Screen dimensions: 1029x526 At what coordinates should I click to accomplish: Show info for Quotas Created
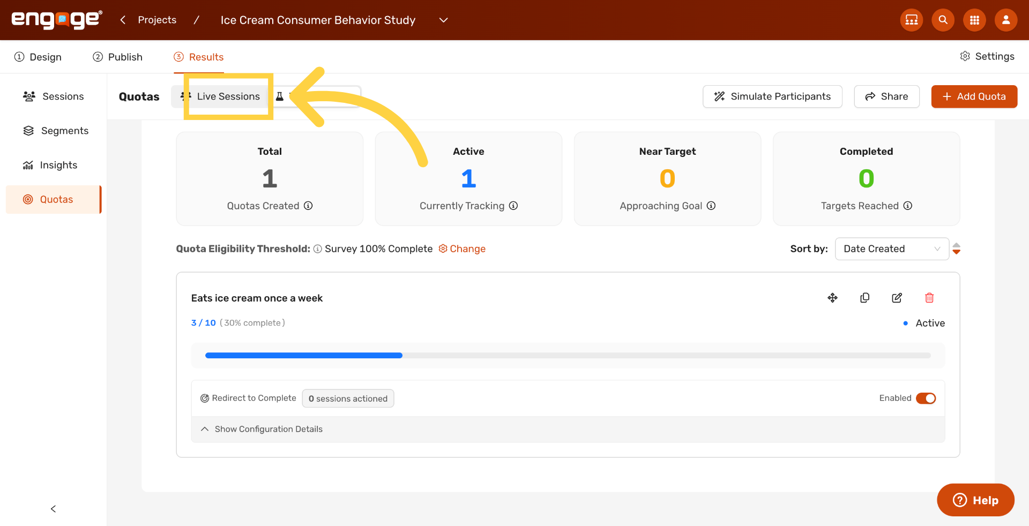308,206
